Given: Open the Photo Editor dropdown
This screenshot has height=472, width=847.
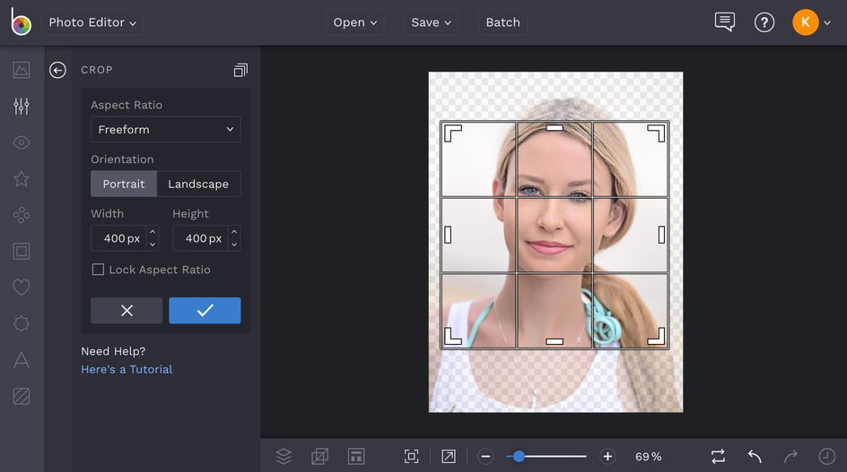Looking at the screenshot, I should pos(92,22).
